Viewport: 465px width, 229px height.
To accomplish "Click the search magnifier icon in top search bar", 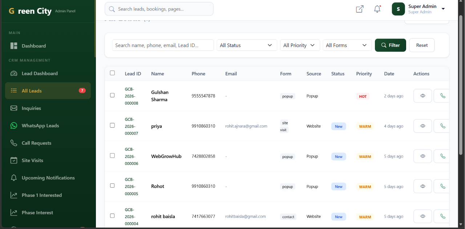I will tap(112, 9).
